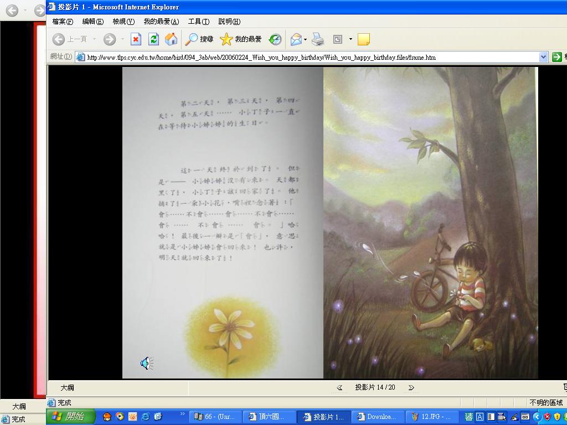Go to the next slide arrow
Image resolution: width=567 pixels, height=425 pixels.
point(411,388)
